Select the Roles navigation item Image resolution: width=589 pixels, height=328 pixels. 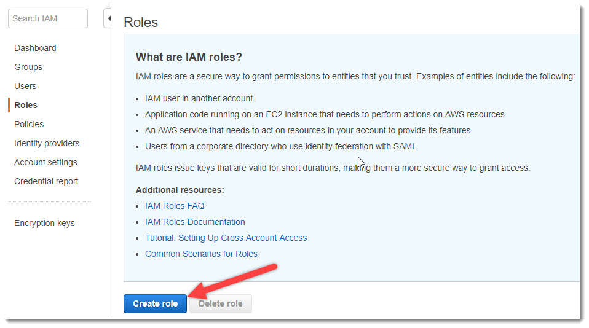coord(26,105)
